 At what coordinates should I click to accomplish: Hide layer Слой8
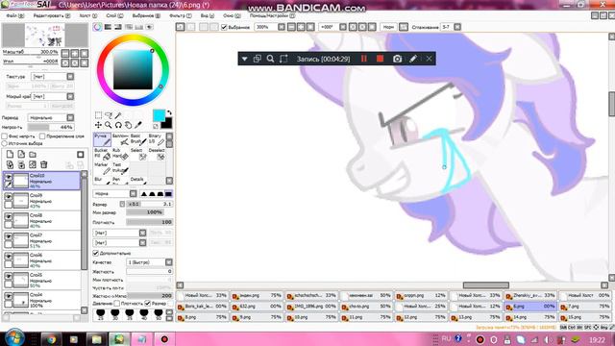(9, 216)
